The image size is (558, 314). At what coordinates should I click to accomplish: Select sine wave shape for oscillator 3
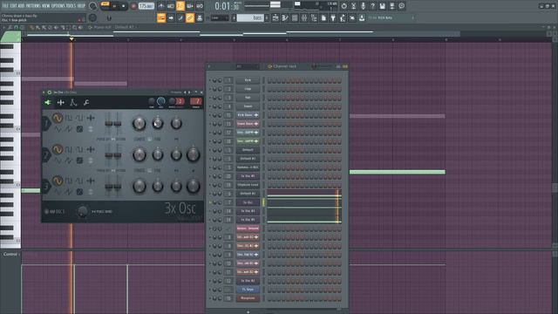coord(57,181)
